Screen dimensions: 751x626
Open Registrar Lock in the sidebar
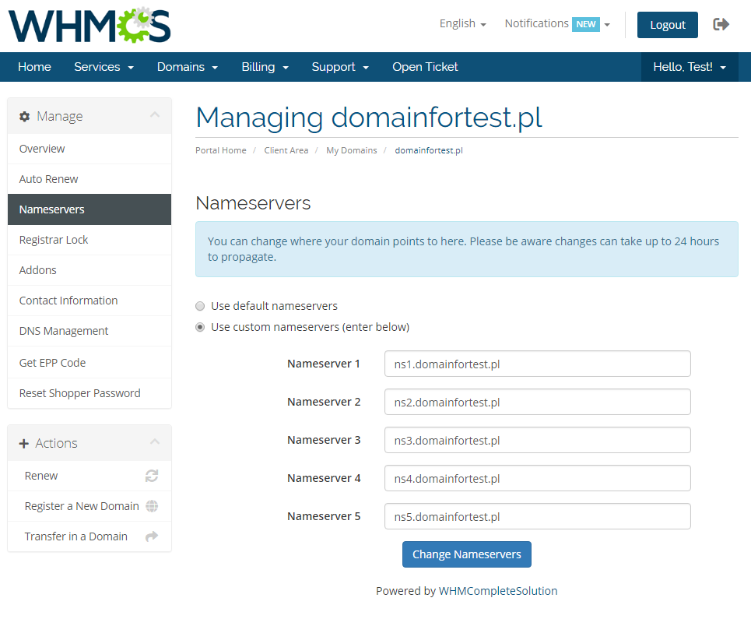pos(89,240)
